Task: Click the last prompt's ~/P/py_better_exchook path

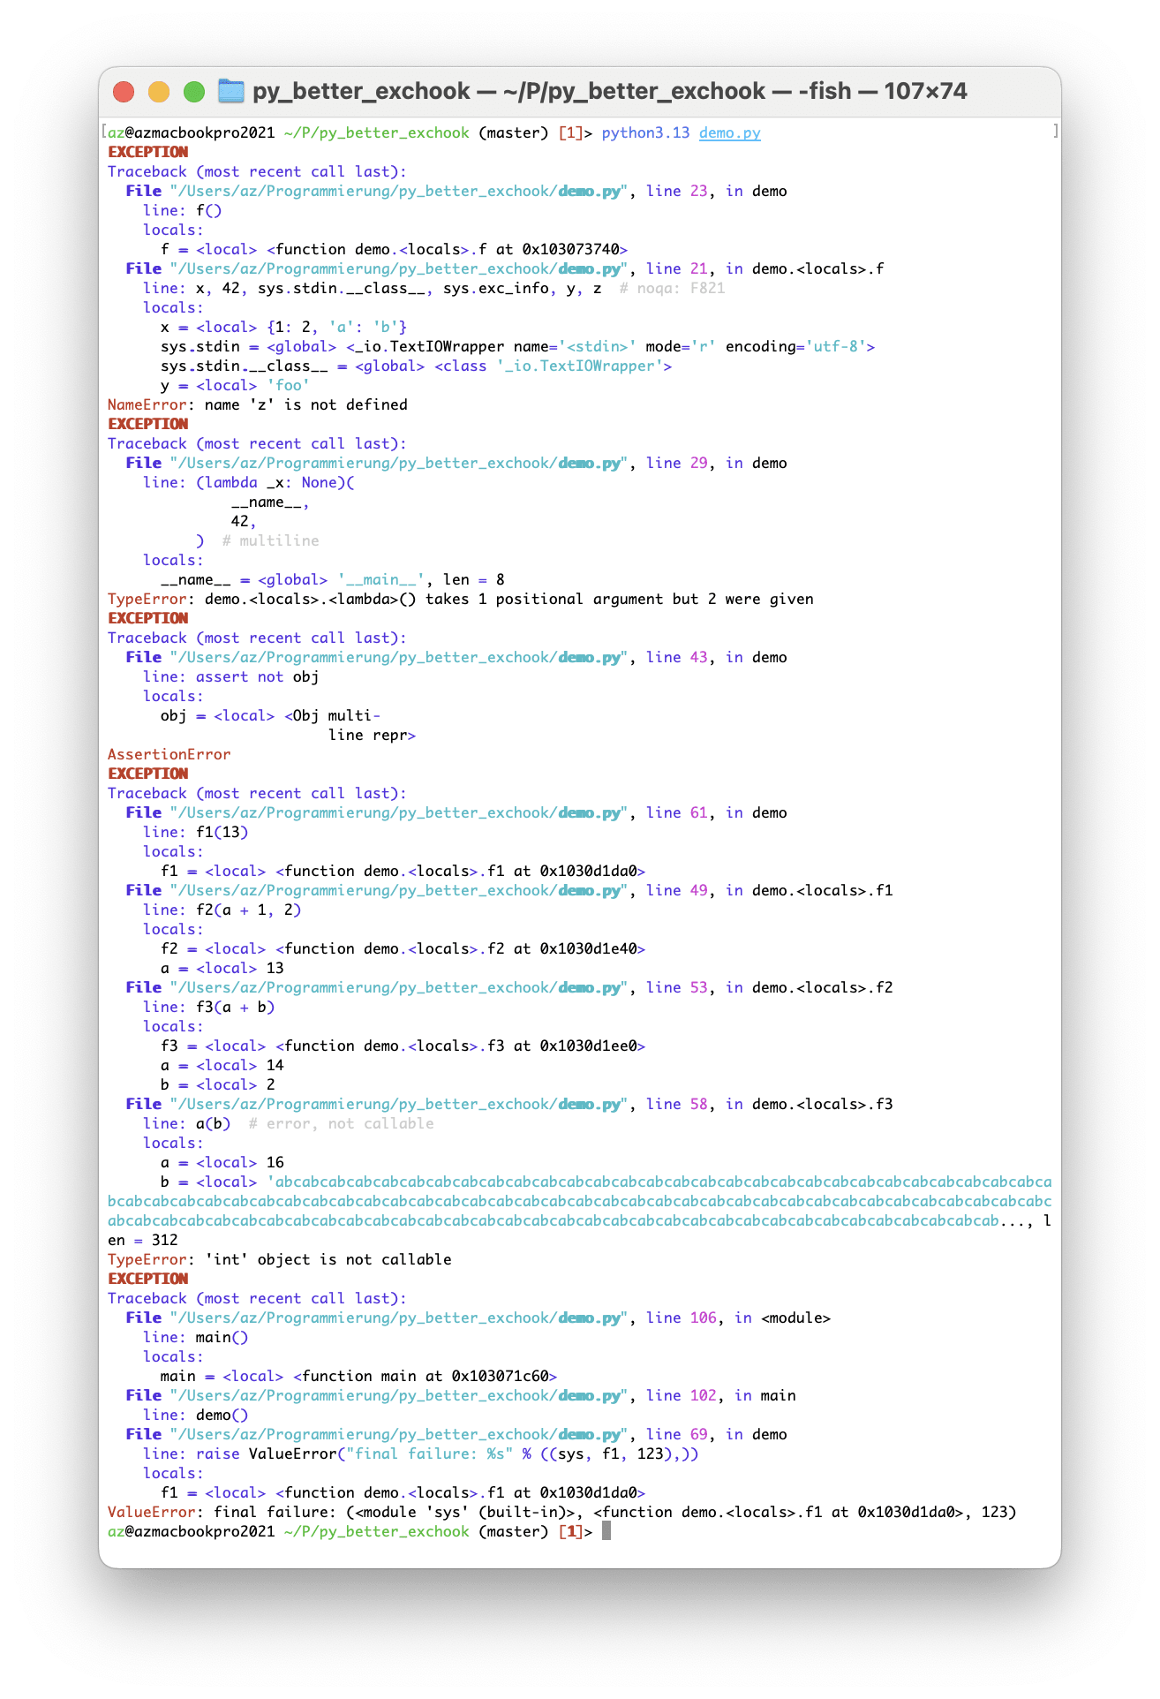Action: coord(376,1531)
